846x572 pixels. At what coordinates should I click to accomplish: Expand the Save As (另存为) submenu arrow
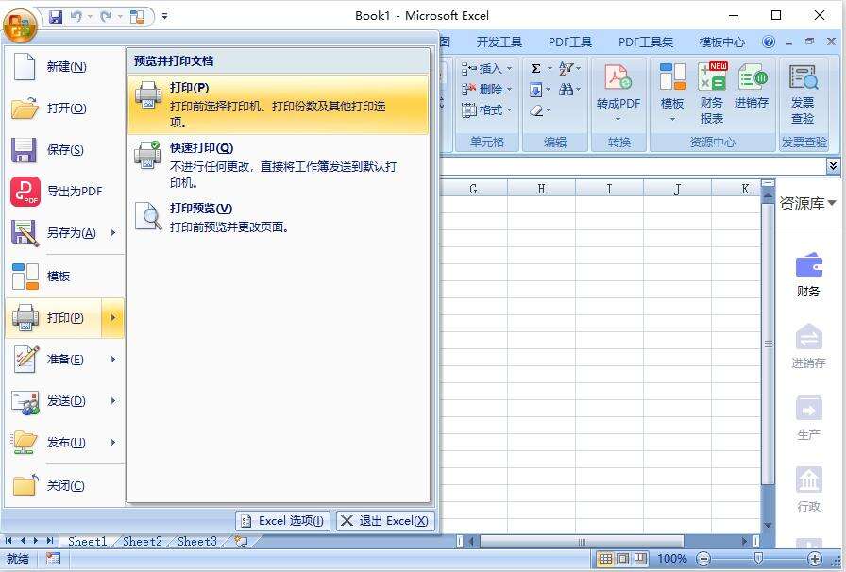[x=113, y=232]
